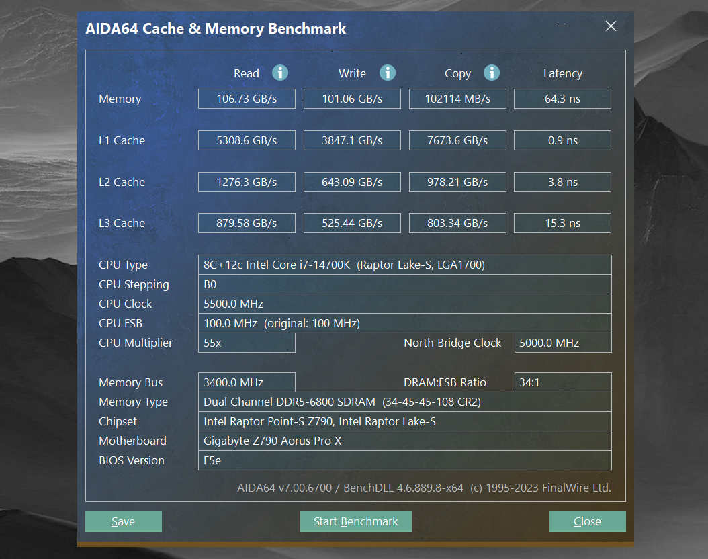Select the Memory latency 64.3 ns
Screen dimensions: 708x559
pyautogui.click(x=563, y=99)
